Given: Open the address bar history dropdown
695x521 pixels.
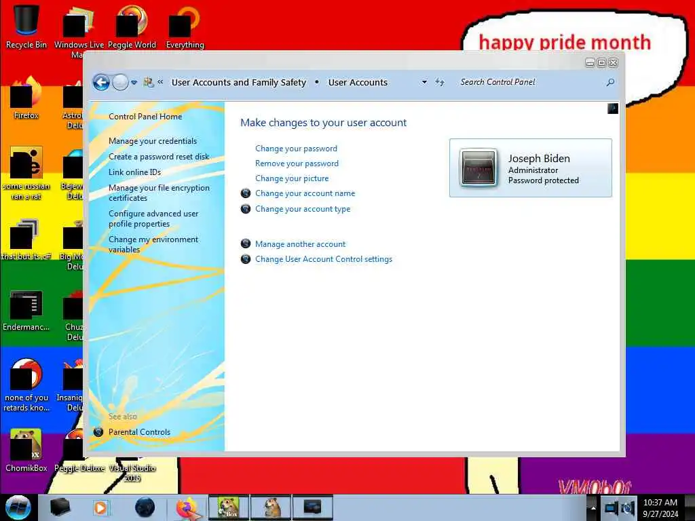Looking at the screenshot, I should [424, 82].
